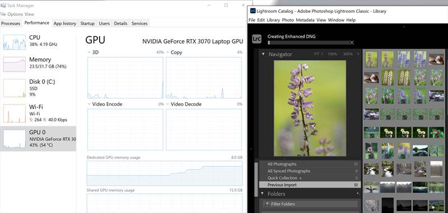This screenshot has width=448, height=213.
Task: Open the Copy engine graph dropdown
Action: coord(167,53)
